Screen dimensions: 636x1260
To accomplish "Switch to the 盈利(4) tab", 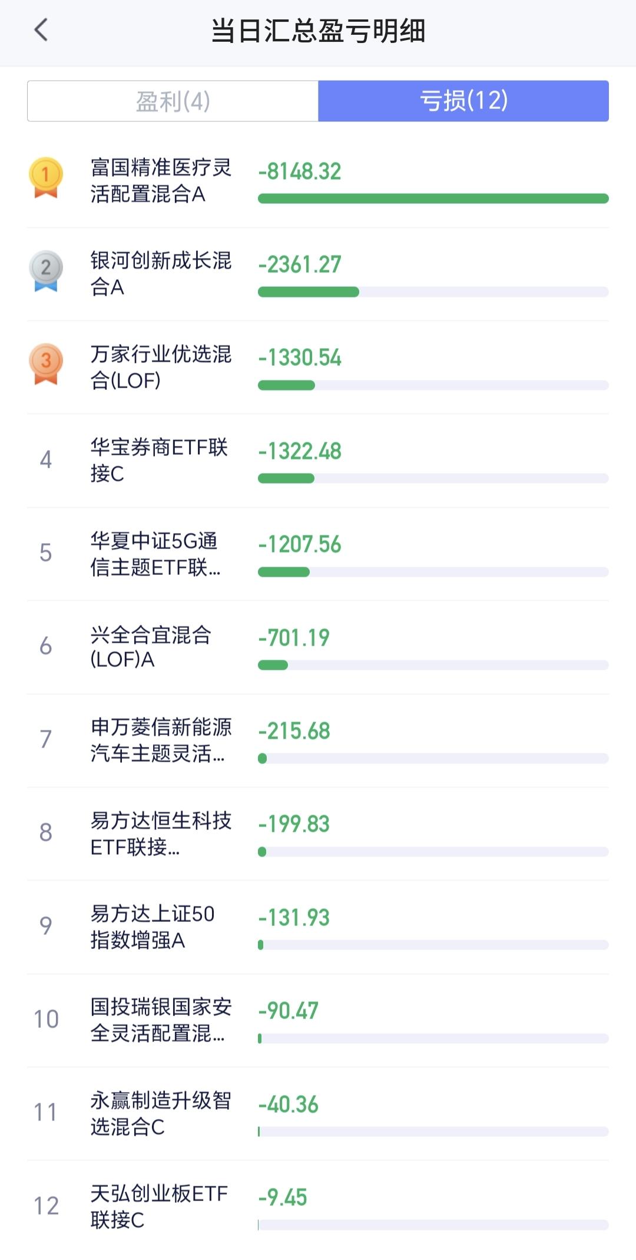I will tap(173, 101).
